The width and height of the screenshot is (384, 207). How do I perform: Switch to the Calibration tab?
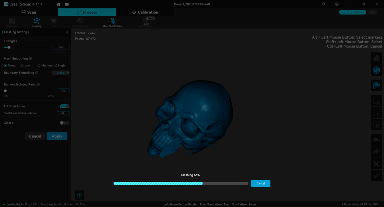[145, 12]
